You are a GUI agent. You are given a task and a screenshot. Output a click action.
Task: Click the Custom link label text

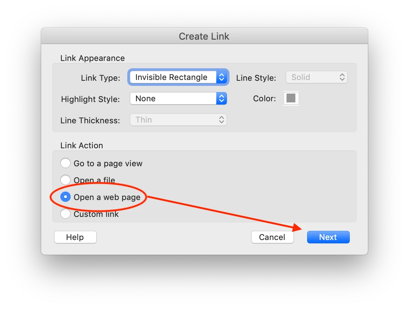point(96,214)
